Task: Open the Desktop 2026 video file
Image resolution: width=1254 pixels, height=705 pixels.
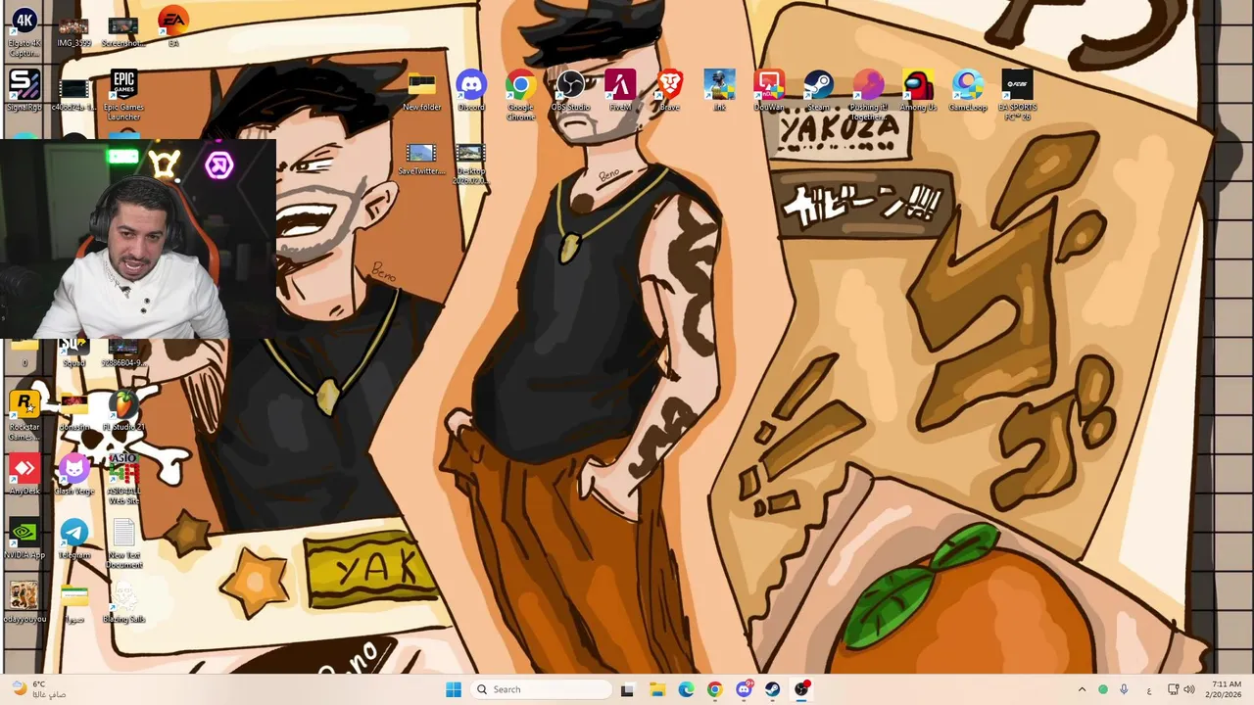Action: click(x=470, y=164)
